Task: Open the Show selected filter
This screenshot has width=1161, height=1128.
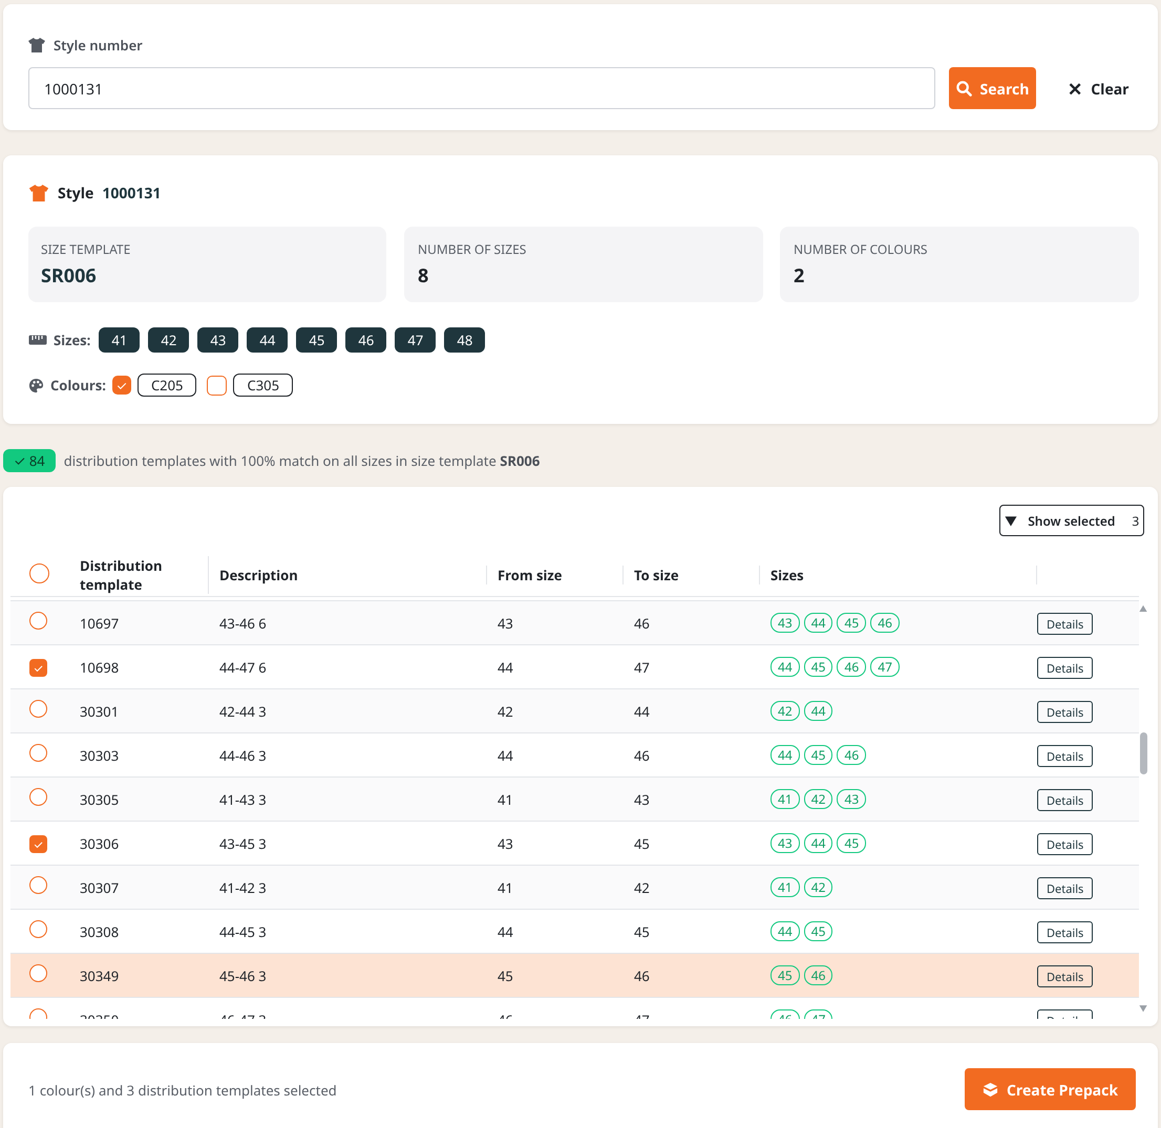Action: (x=1071, y=521)
